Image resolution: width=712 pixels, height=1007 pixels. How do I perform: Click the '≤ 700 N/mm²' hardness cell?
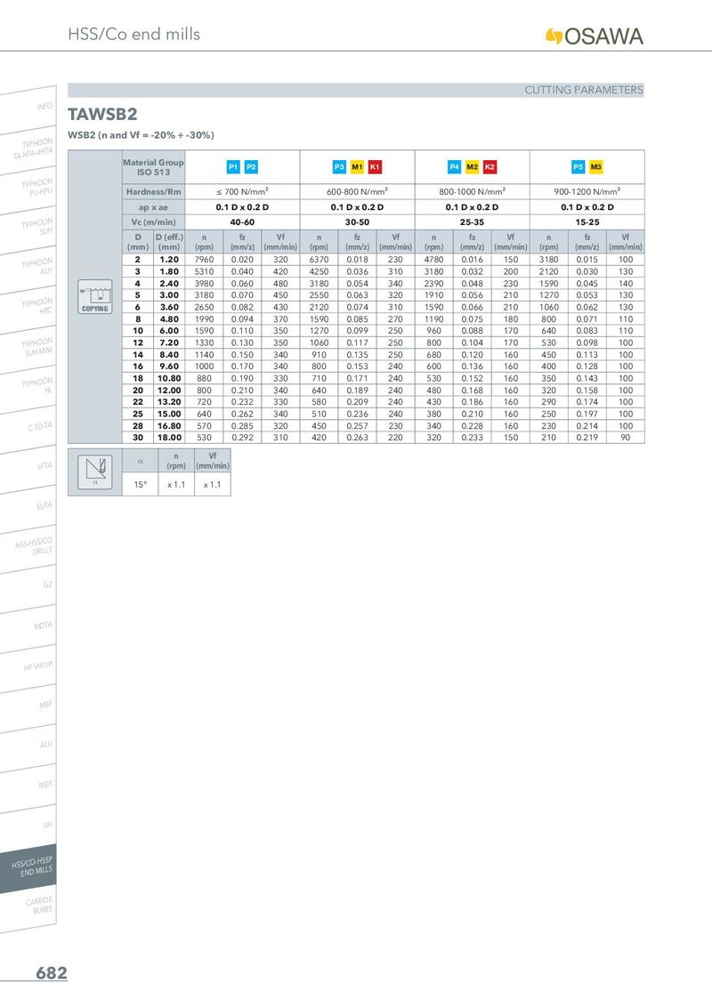click(x=242, y=191)
